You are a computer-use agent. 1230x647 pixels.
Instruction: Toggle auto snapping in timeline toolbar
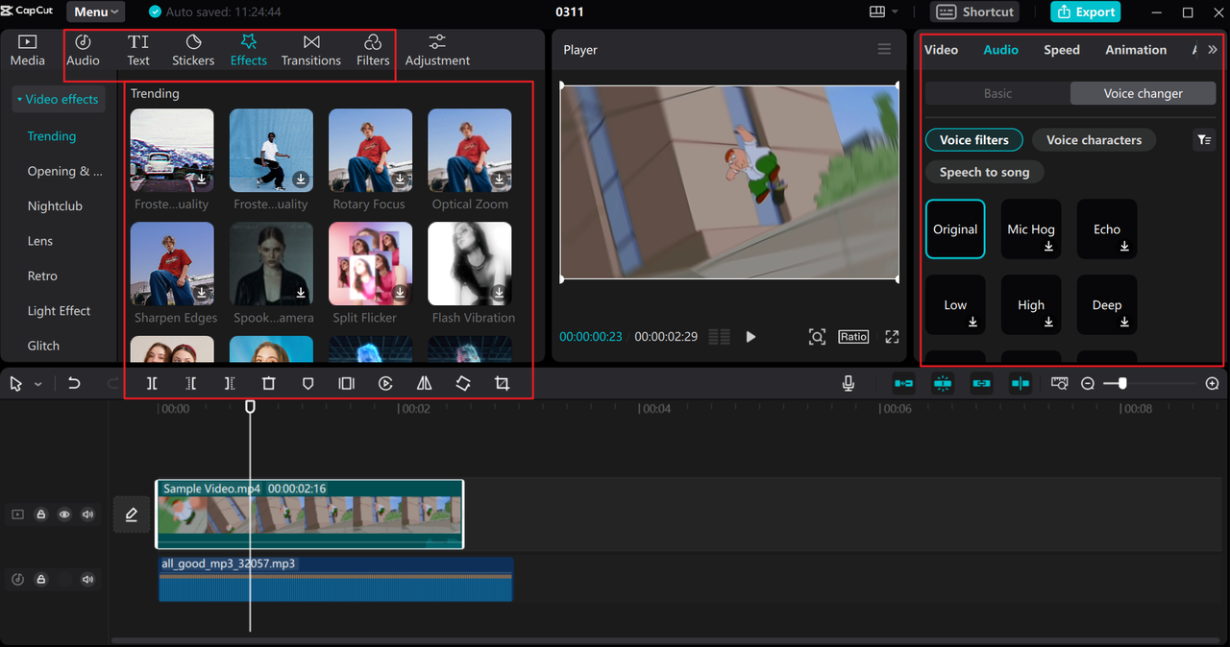pos(942,383)
